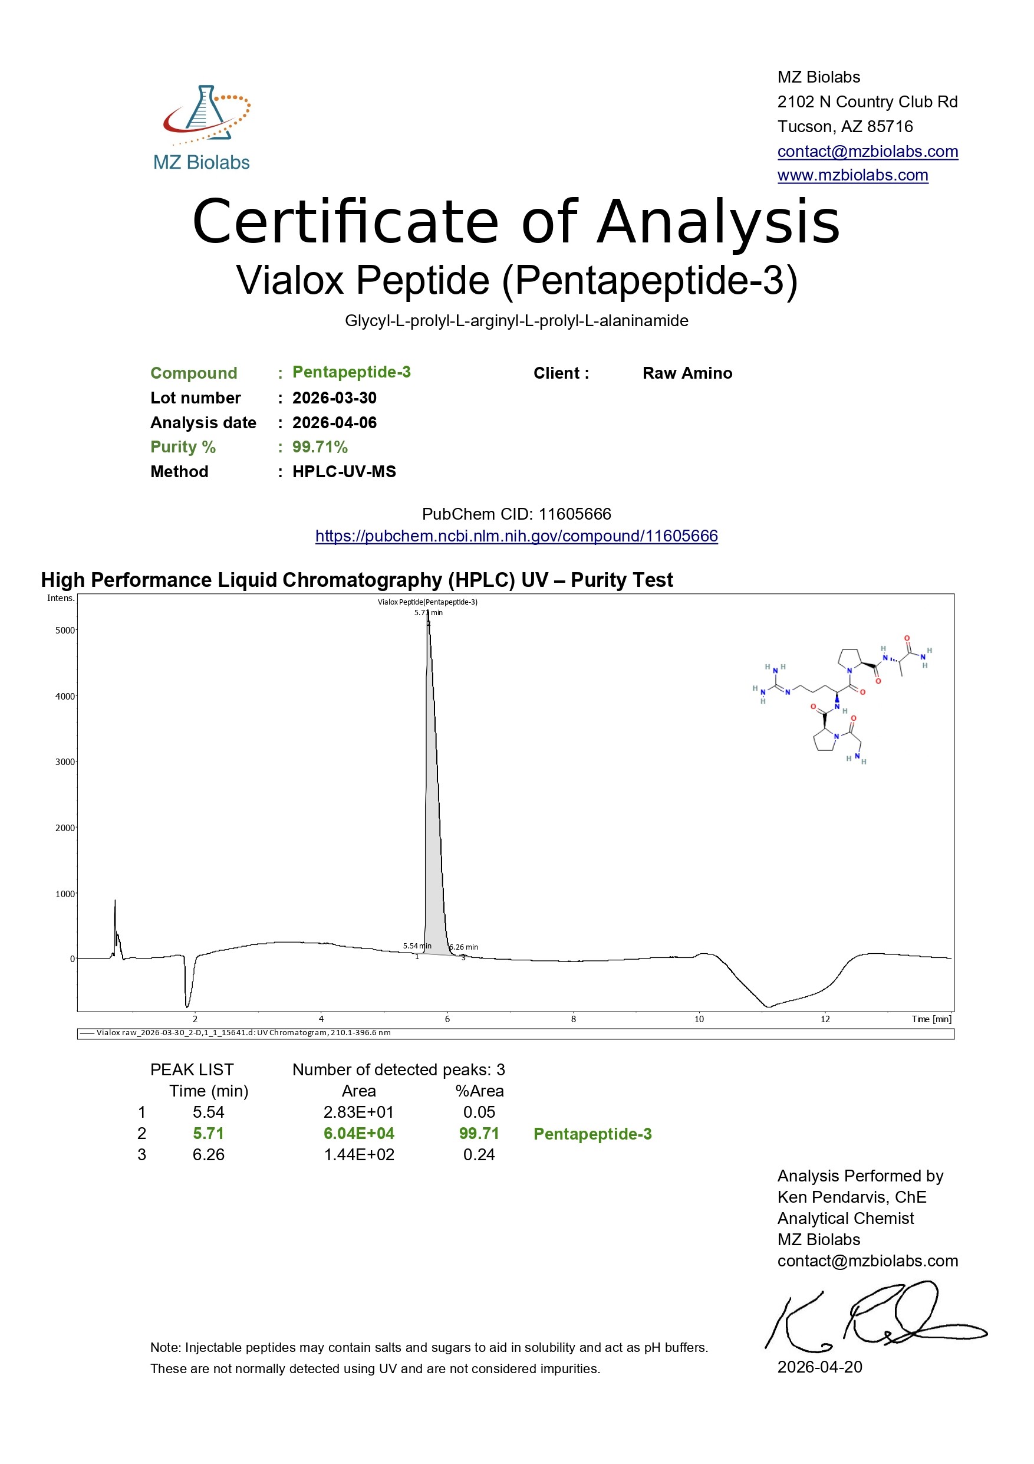Select the signing date 2026-04-20
1034x1464 pixels.
820,1367
